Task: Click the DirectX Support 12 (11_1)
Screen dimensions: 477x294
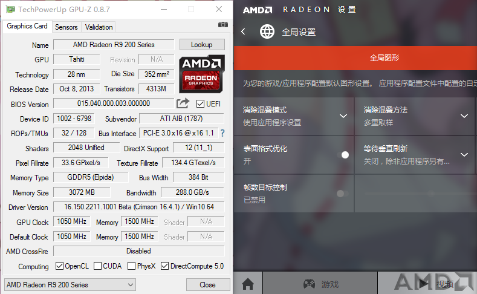Action: [199, 148]
